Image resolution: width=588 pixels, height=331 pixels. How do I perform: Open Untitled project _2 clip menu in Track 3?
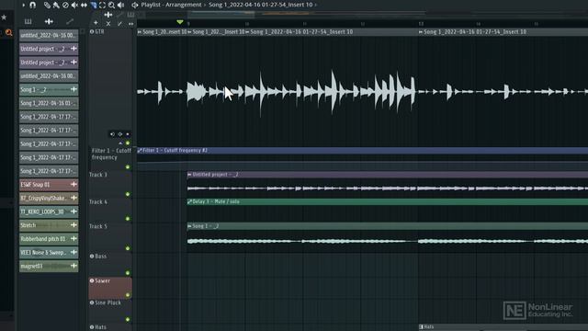pos(189,175)
